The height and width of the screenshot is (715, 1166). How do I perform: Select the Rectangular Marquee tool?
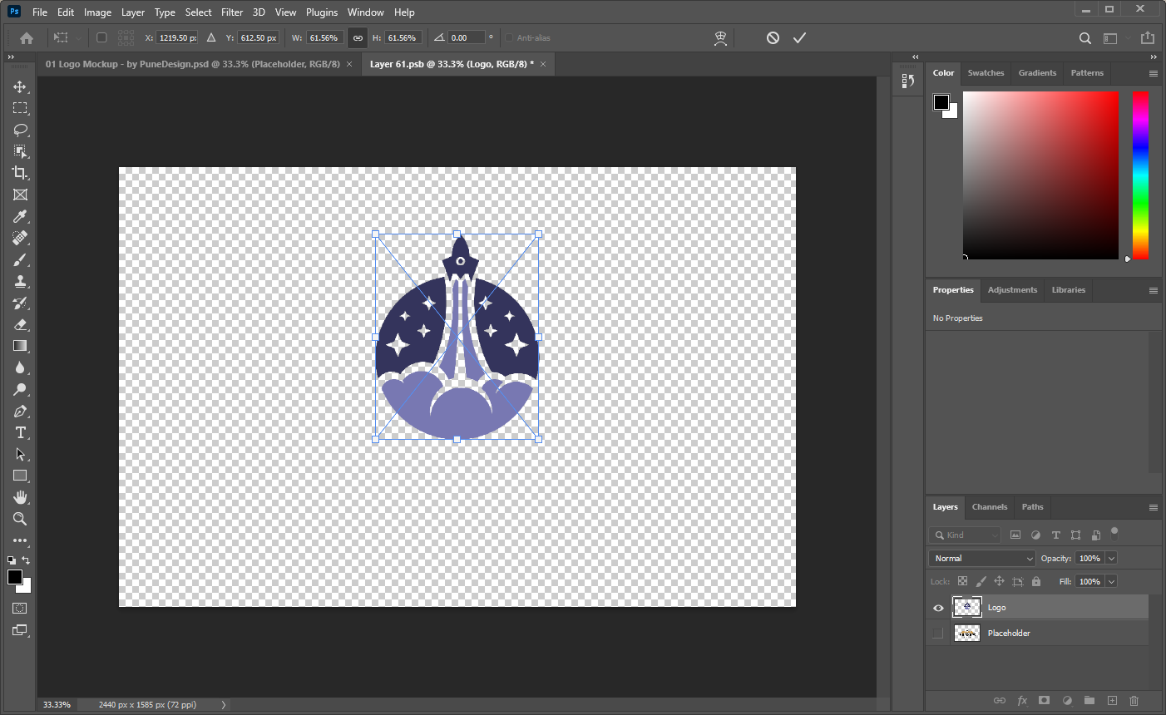[20, 108]
